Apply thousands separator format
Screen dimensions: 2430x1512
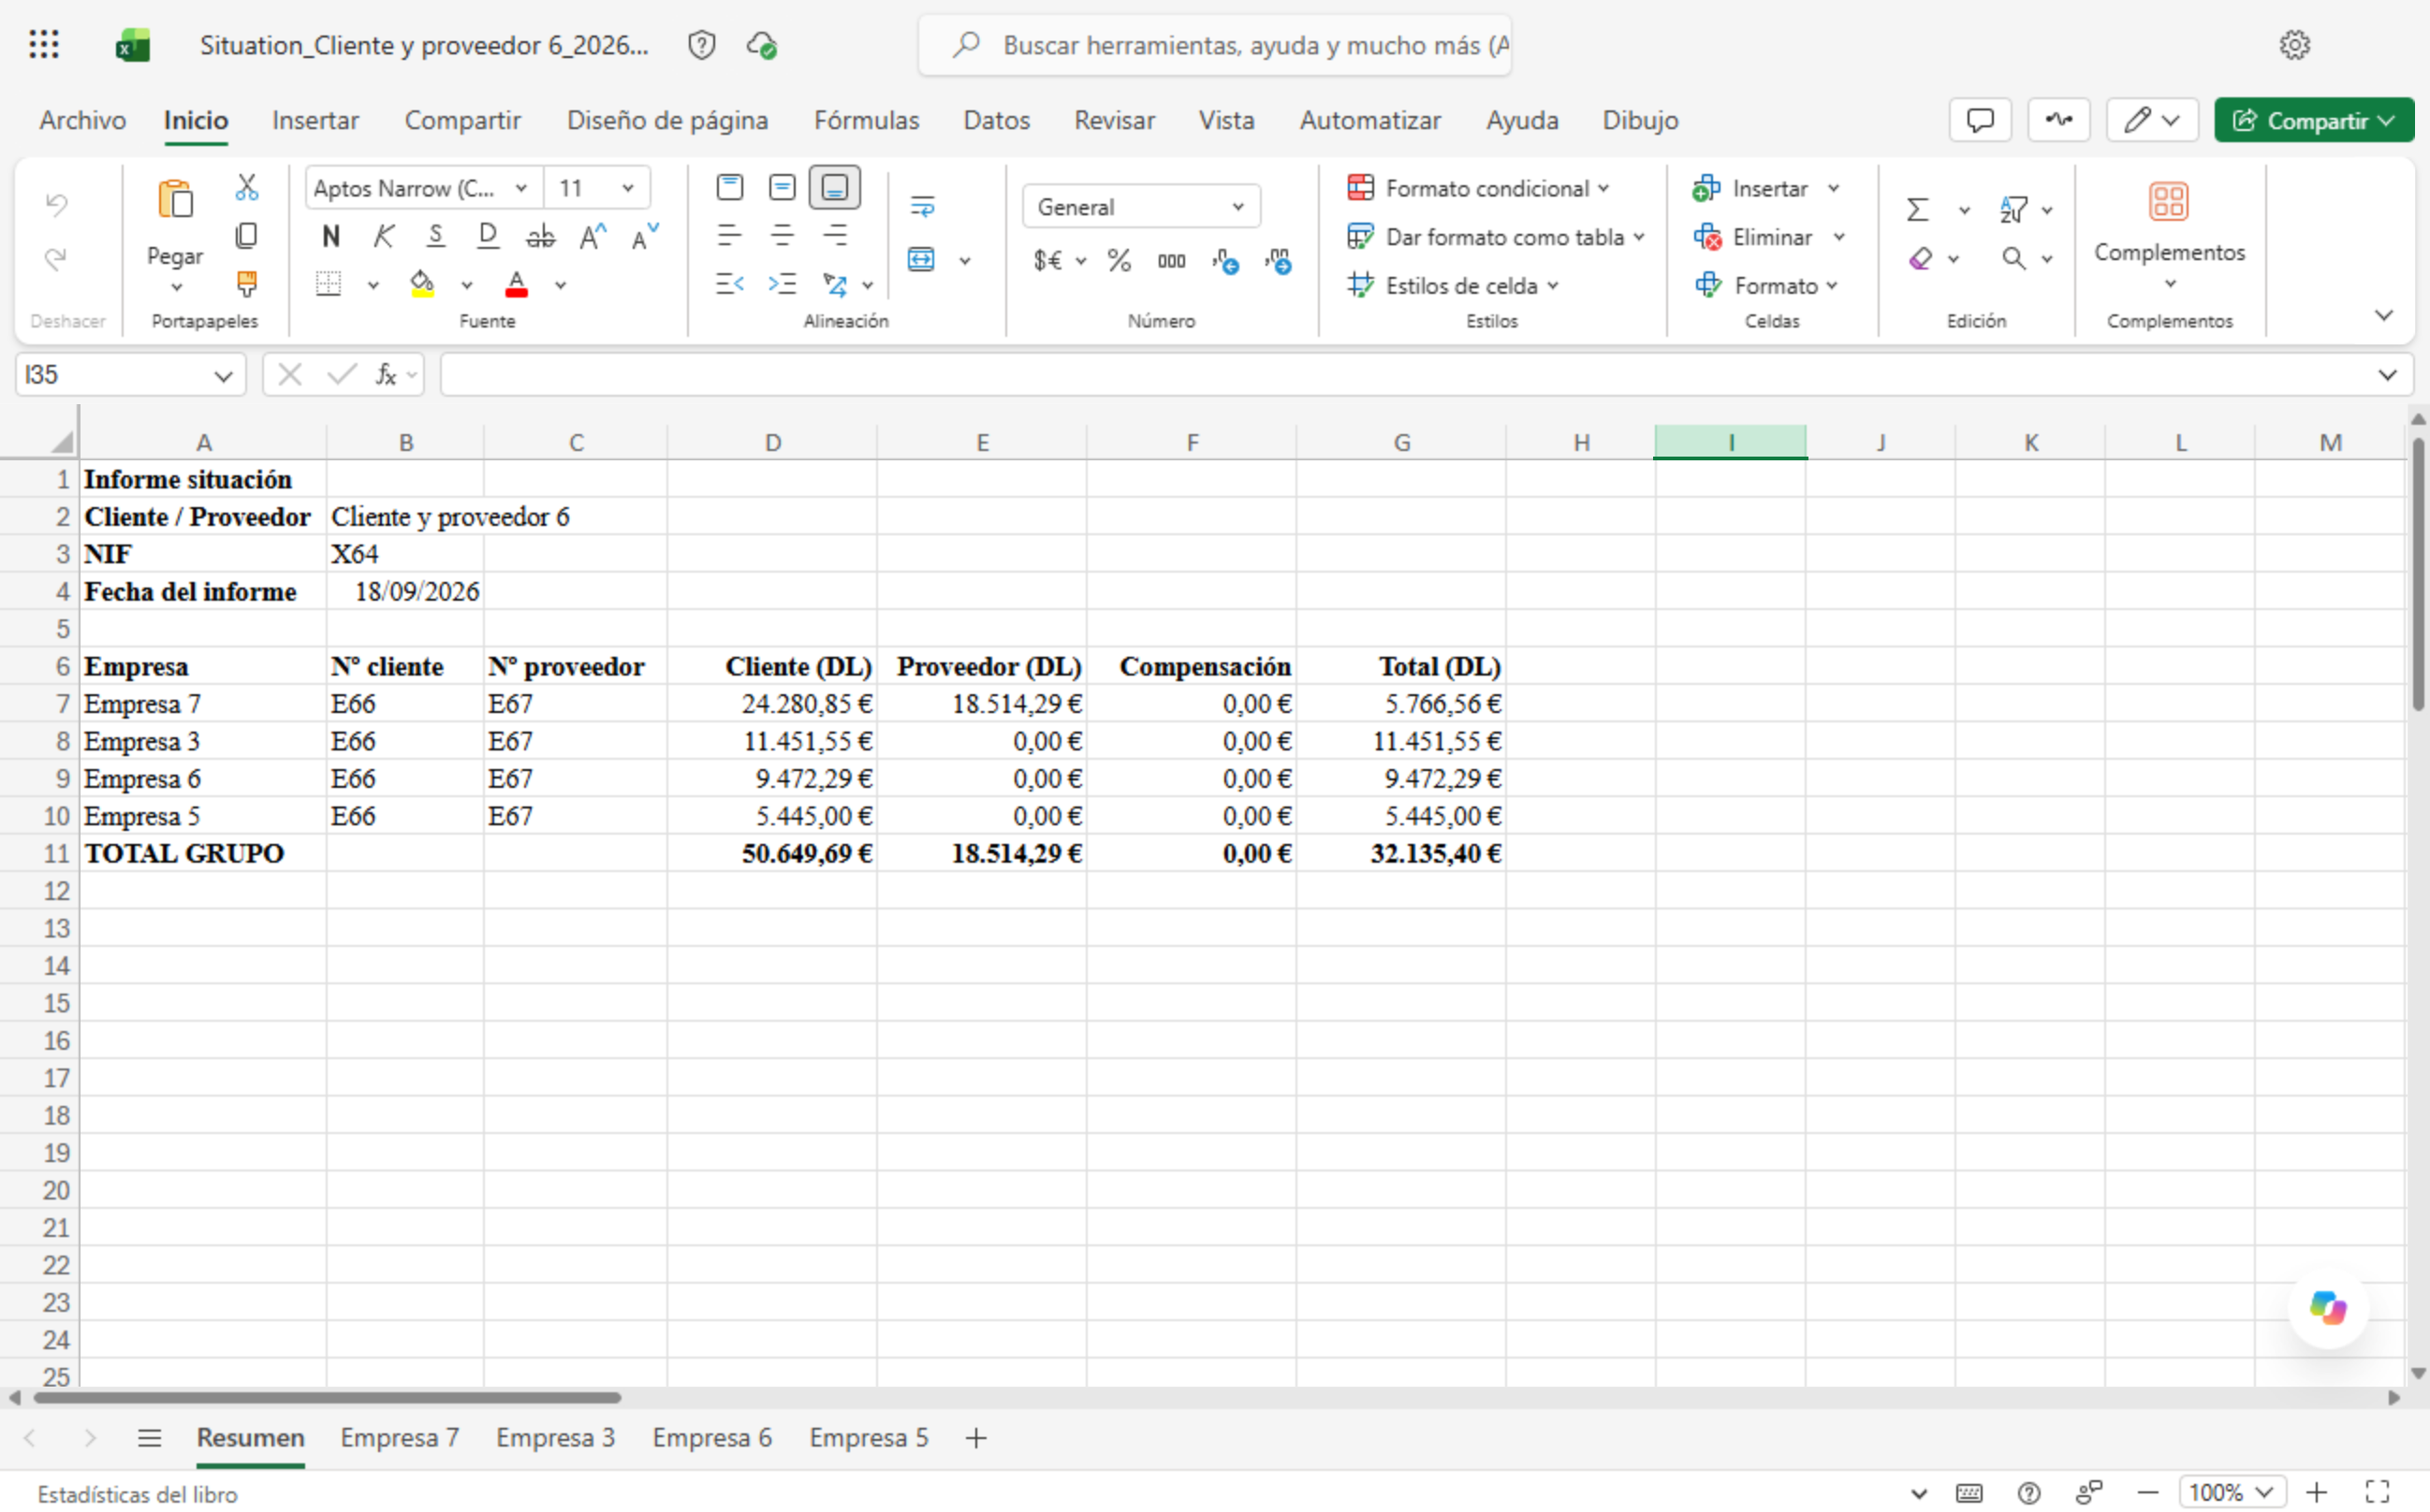(1172, 261)
